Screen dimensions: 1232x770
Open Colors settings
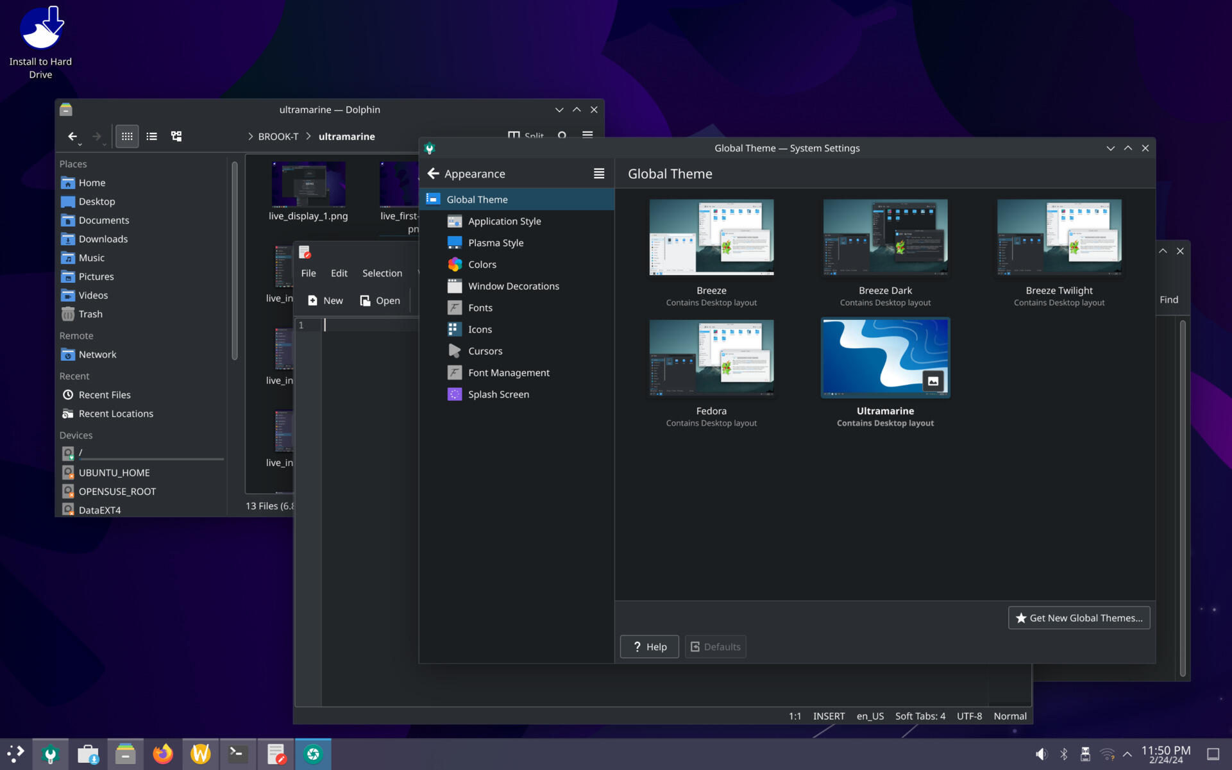(516, 264)
